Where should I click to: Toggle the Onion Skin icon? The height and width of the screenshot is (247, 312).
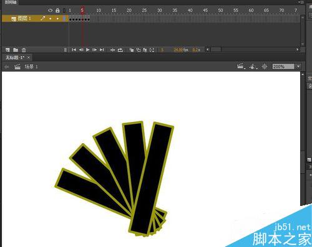click(132, 50)
